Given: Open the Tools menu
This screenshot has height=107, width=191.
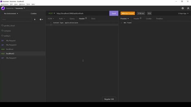Looking at the screenshot, I should pyautogui.click(x=28, y=4).
